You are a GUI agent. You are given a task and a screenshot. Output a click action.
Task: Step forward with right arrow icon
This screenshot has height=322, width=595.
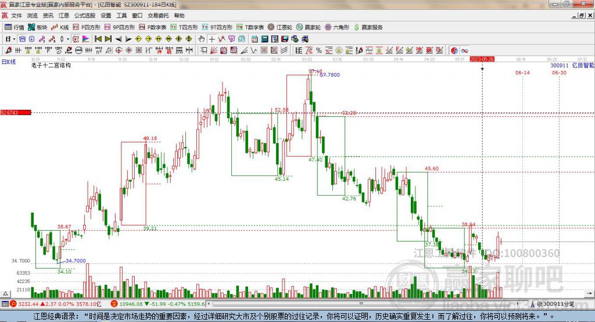[x=128, y=39]
